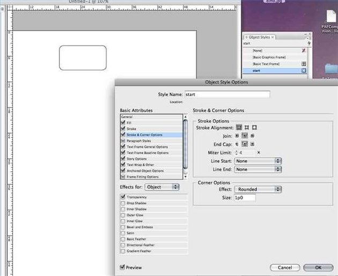Screen dimensions: 338x276
Task: Set stroke alignment to center
Action: coord(239,128)
